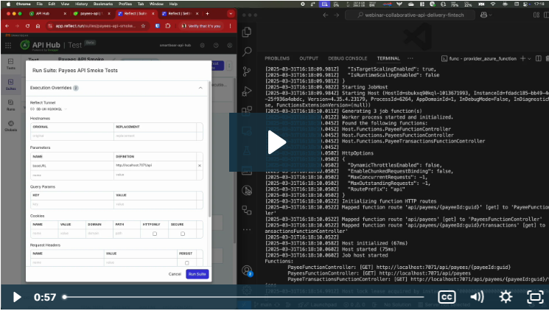Click the hostname original input field

coord(72,136)
